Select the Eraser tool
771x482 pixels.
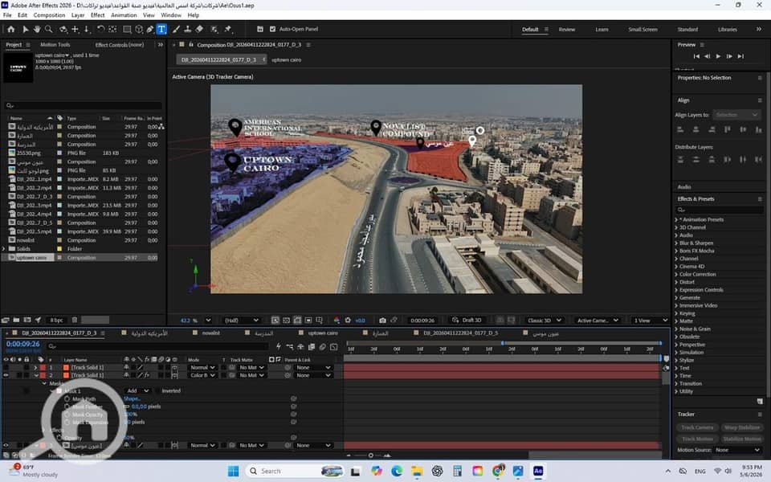199,30
